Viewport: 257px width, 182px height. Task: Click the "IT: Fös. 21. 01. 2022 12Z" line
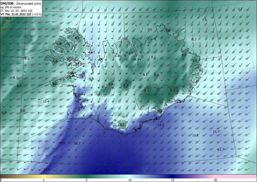pos(16,11)
